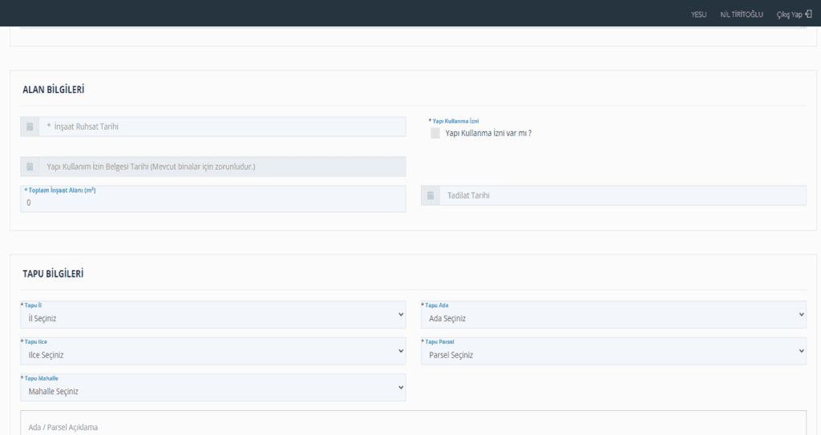Click the Çıkış Yap logout link
This screenshot has height=435, width=821.
click(789, 14)
